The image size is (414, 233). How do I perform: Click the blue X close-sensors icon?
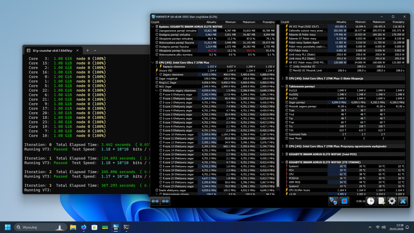[x=403, y=201]
